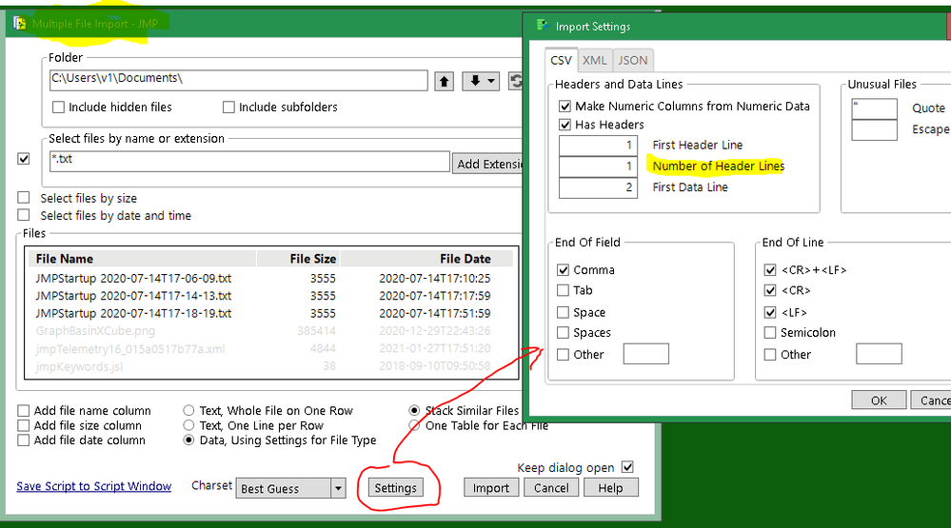Sort by File Date column header
Viewport: 951px width, 528px height.
pos(427,259)
